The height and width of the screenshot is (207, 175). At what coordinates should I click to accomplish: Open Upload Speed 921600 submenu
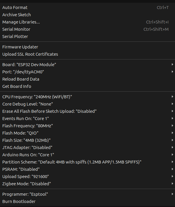[87, 177]
